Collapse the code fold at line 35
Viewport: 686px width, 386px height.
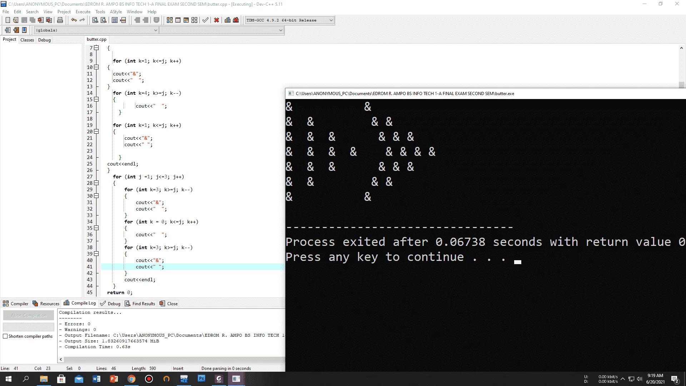pyautogui.click(x=96, y=228)
